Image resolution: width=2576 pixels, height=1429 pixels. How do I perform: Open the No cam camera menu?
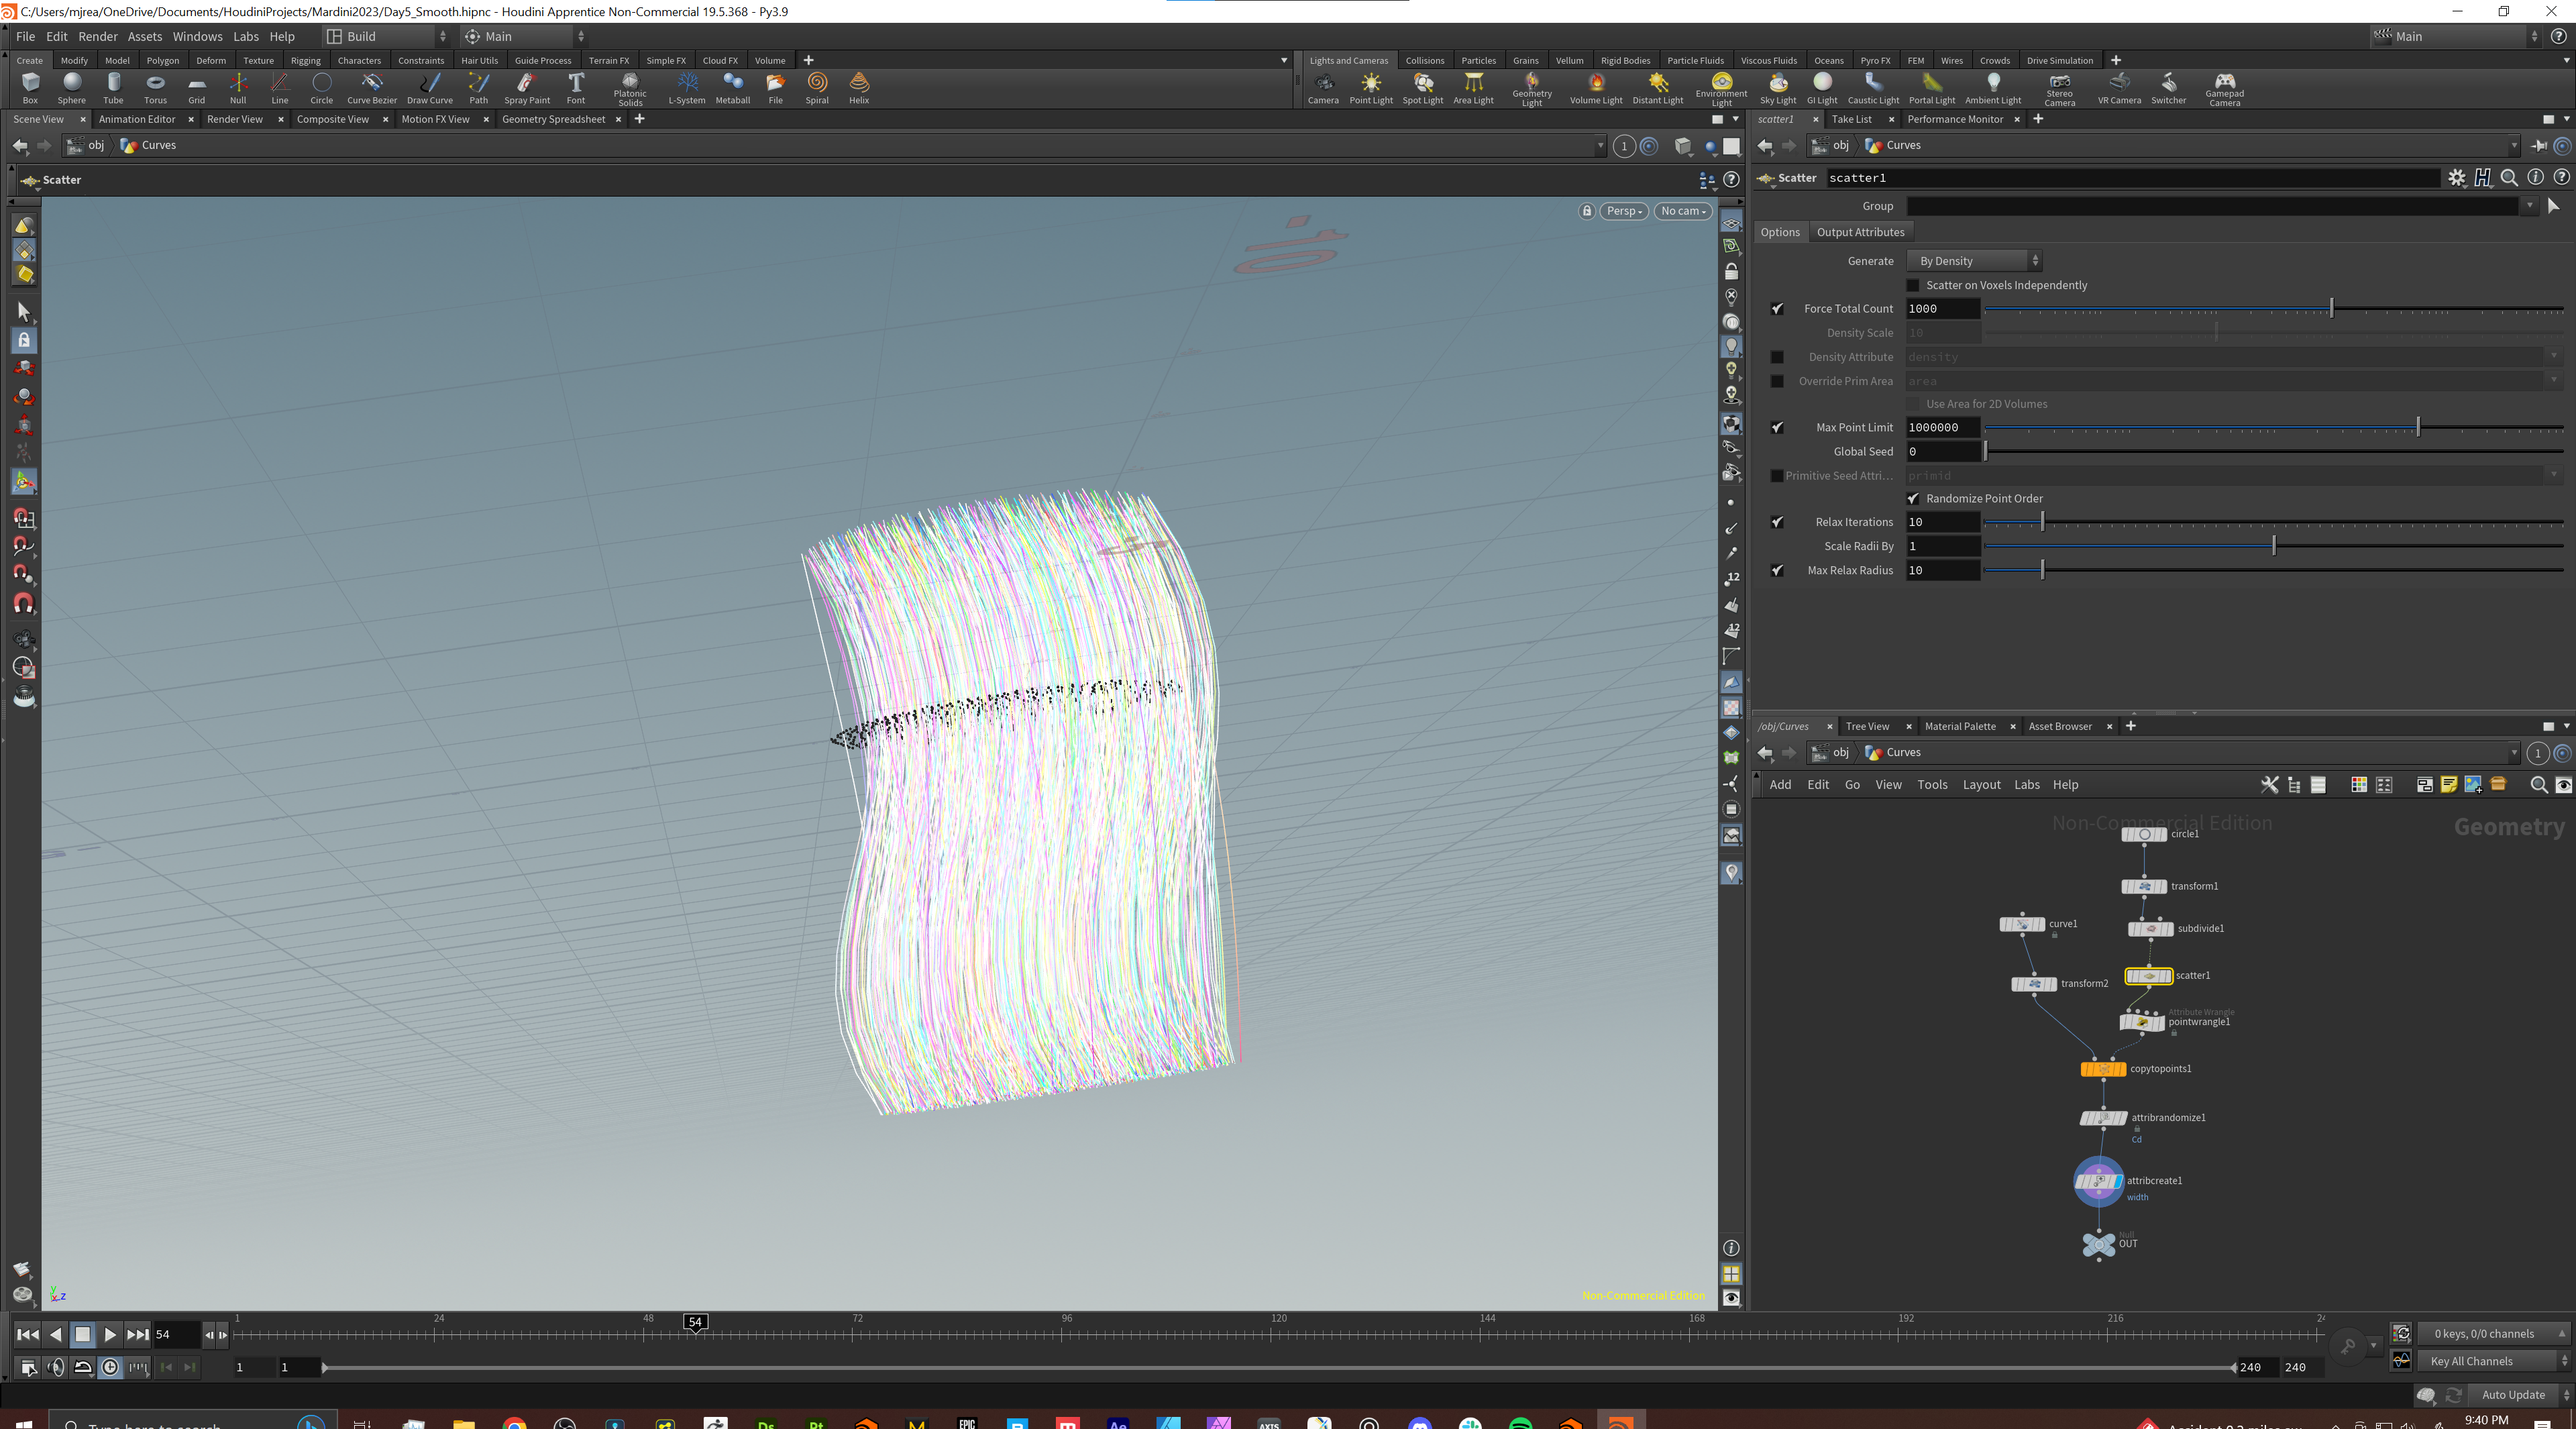point(1683,211)
